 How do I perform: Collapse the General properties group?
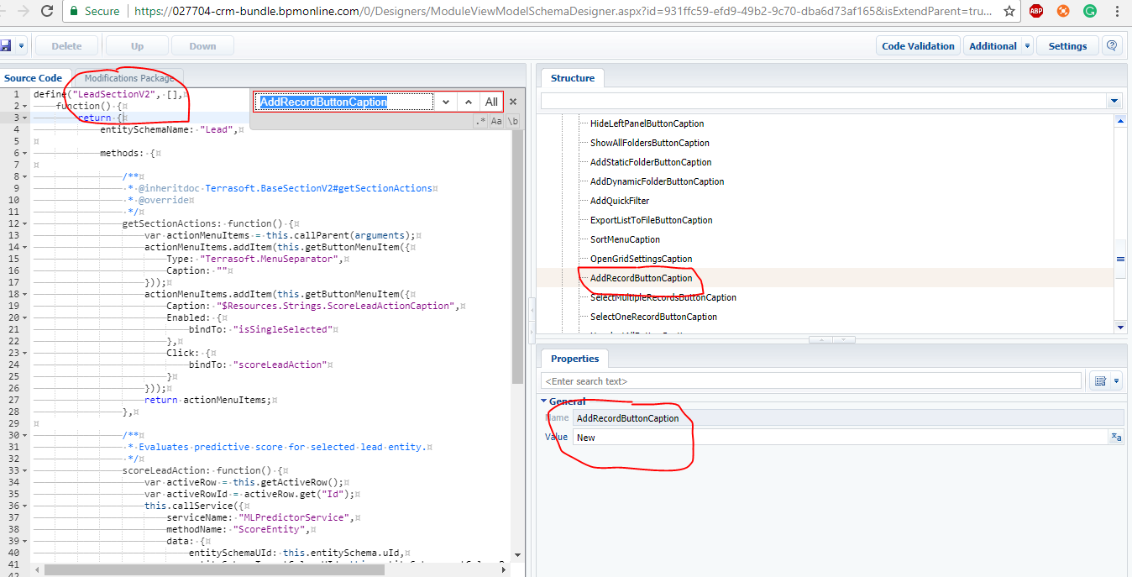coord(544,401)
